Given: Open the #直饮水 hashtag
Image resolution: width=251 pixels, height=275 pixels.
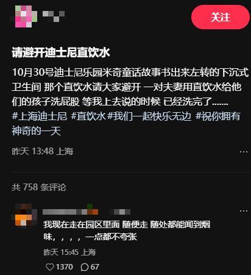Looking at the screenshot, I should 88,116.
